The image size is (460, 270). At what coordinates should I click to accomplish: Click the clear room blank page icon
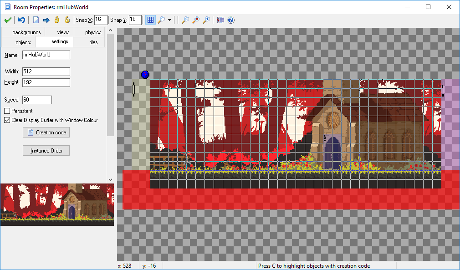pos(36,20)
